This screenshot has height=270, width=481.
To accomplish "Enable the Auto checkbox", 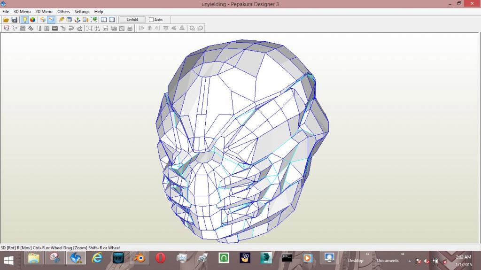I will pyautogui.click(x=151, y=20).
